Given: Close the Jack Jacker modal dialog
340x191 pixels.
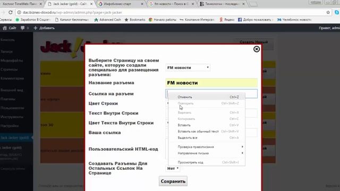Looking at the screenshot, I should pyautogui.click(x=257, y=49).
